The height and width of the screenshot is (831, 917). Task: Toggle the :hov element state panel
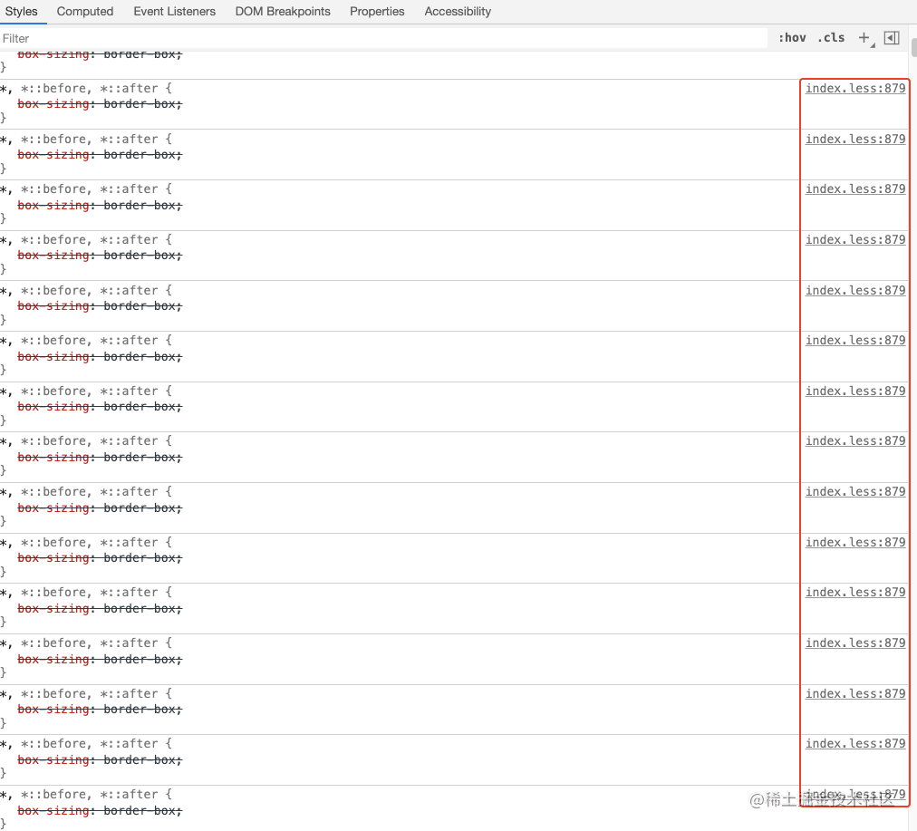coord(792,38)
